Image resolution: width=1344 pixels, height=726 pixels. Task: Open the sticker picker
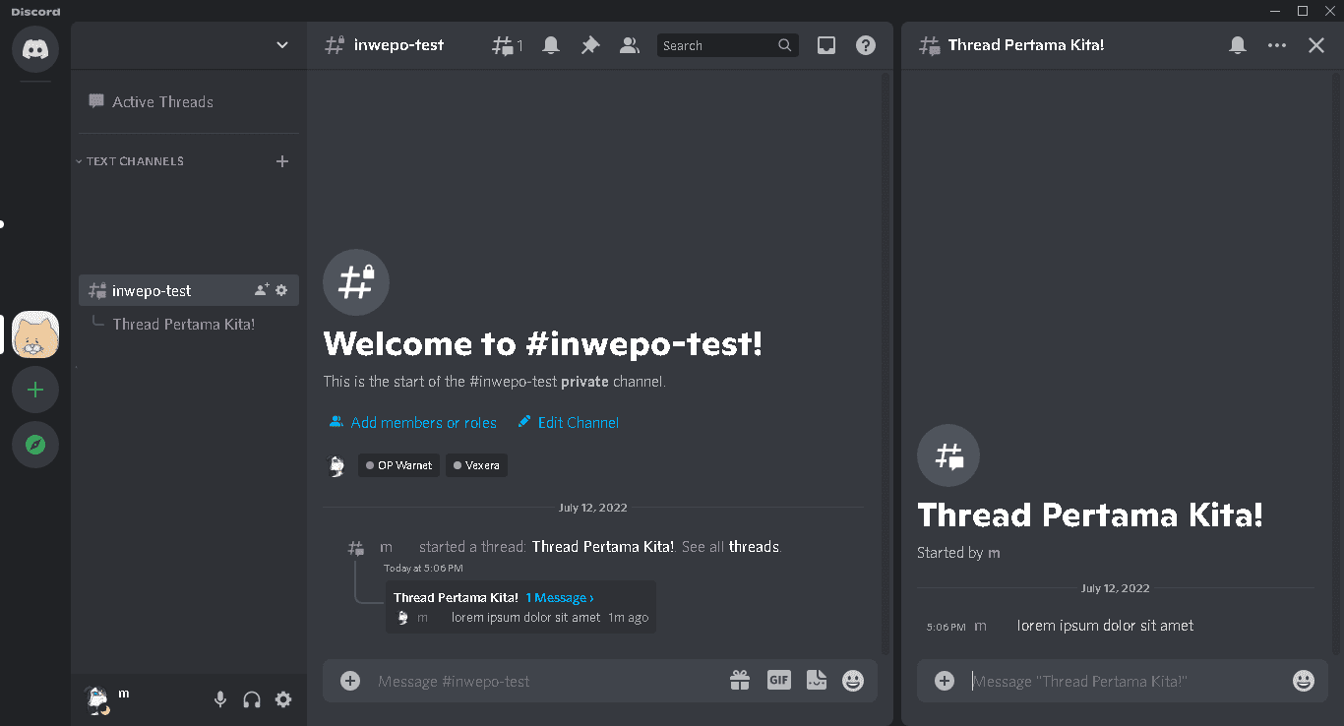pos(817,680)
